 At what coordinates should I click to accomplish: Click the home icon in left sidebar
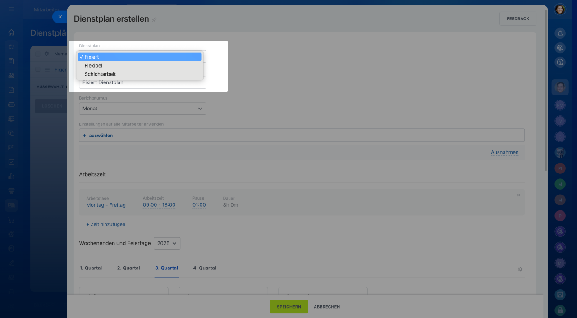(x=11, y=32)
